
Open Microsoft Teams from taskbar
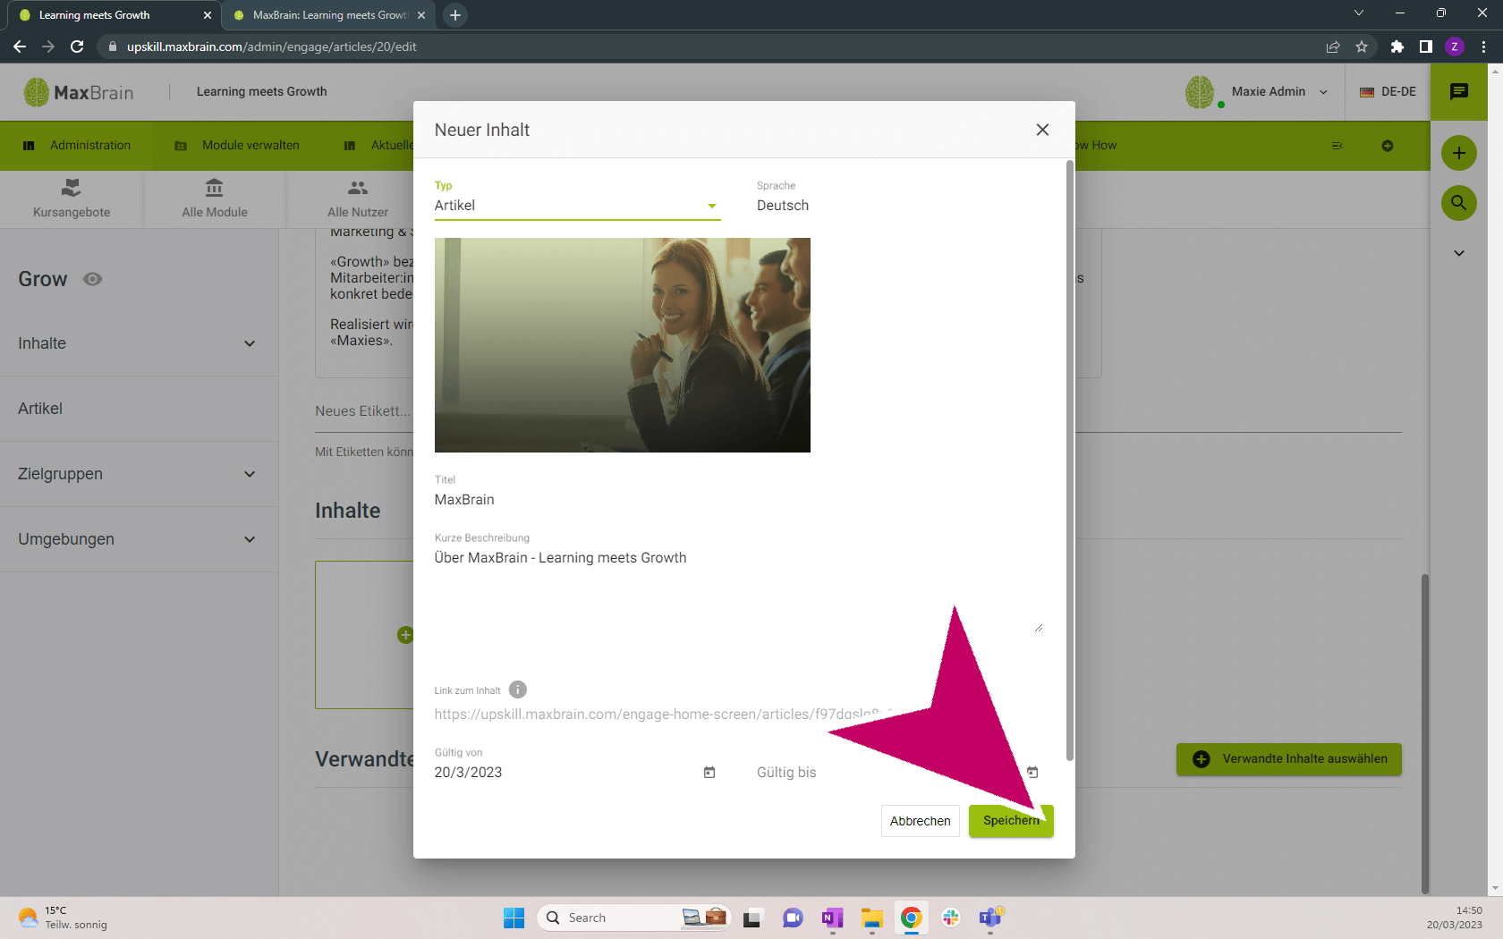pos(990,918)
